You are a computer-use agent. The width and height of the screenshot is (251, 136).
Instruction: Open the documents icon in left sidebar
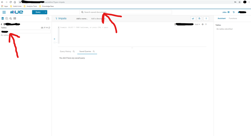7,19
